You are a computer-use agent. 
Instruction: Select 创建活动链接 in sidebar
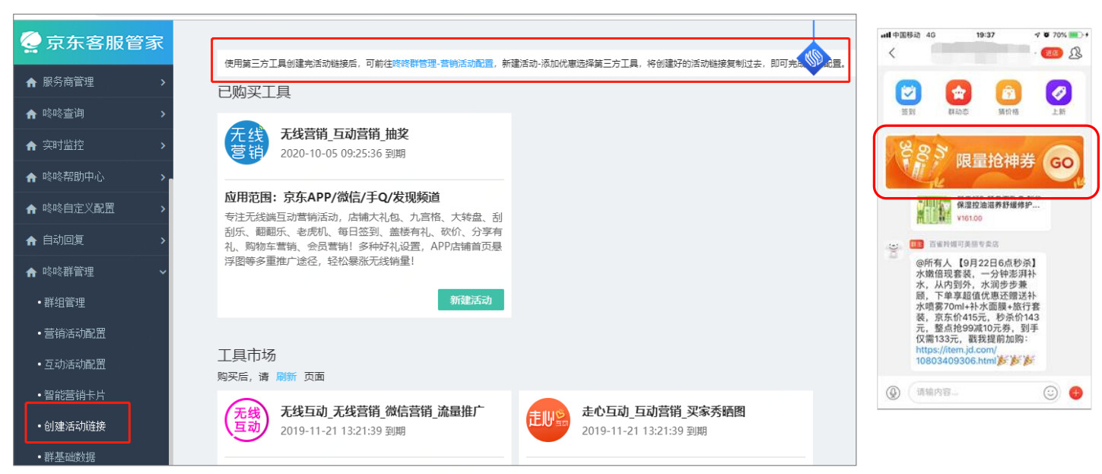(x=75, y=426)
